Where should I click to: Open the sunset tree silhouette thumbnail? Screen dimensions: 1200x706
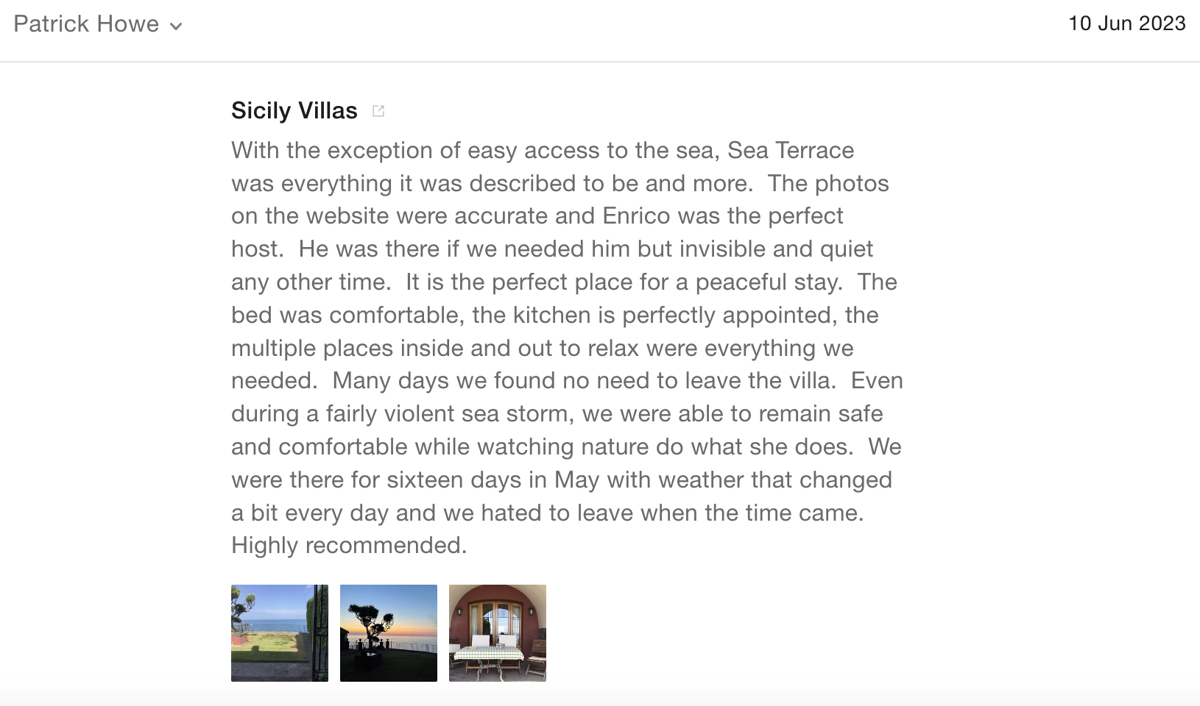pos(389,633)
